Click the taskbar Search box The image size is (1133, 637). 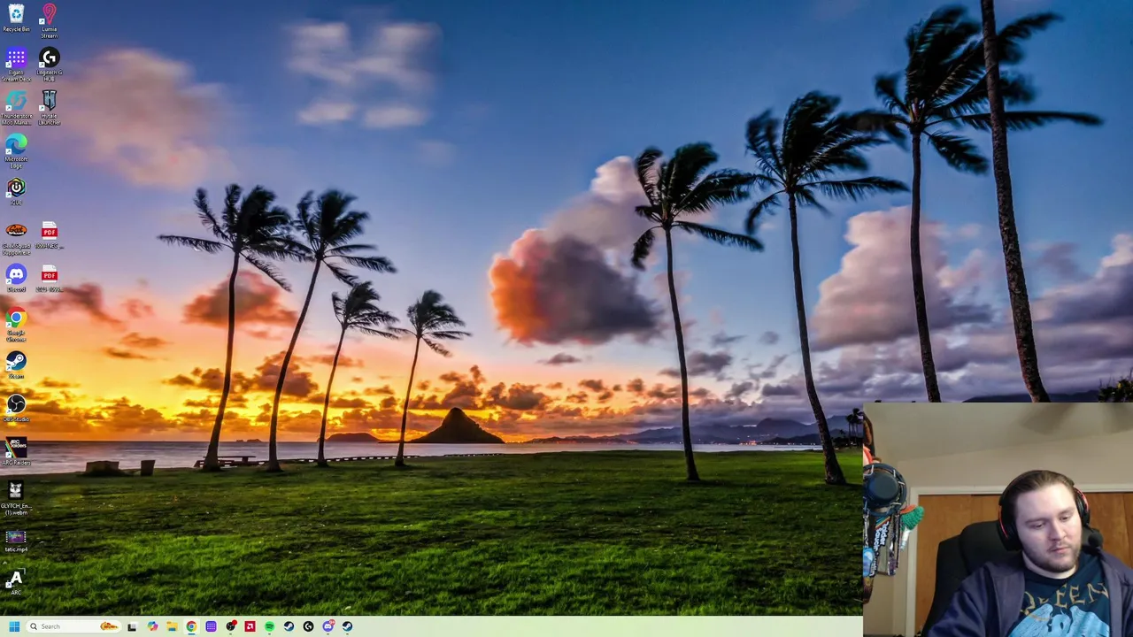click(71, 626)
